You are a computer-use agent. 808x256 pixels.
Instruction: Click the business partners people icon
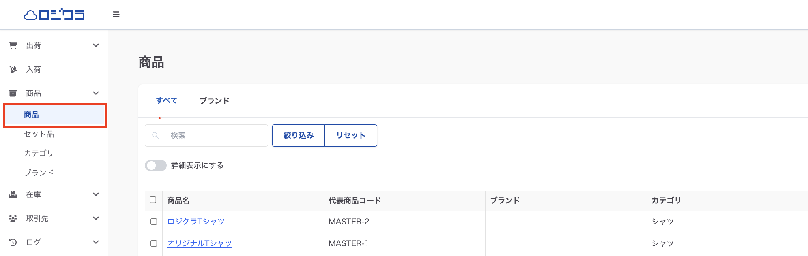click(13, 218)
